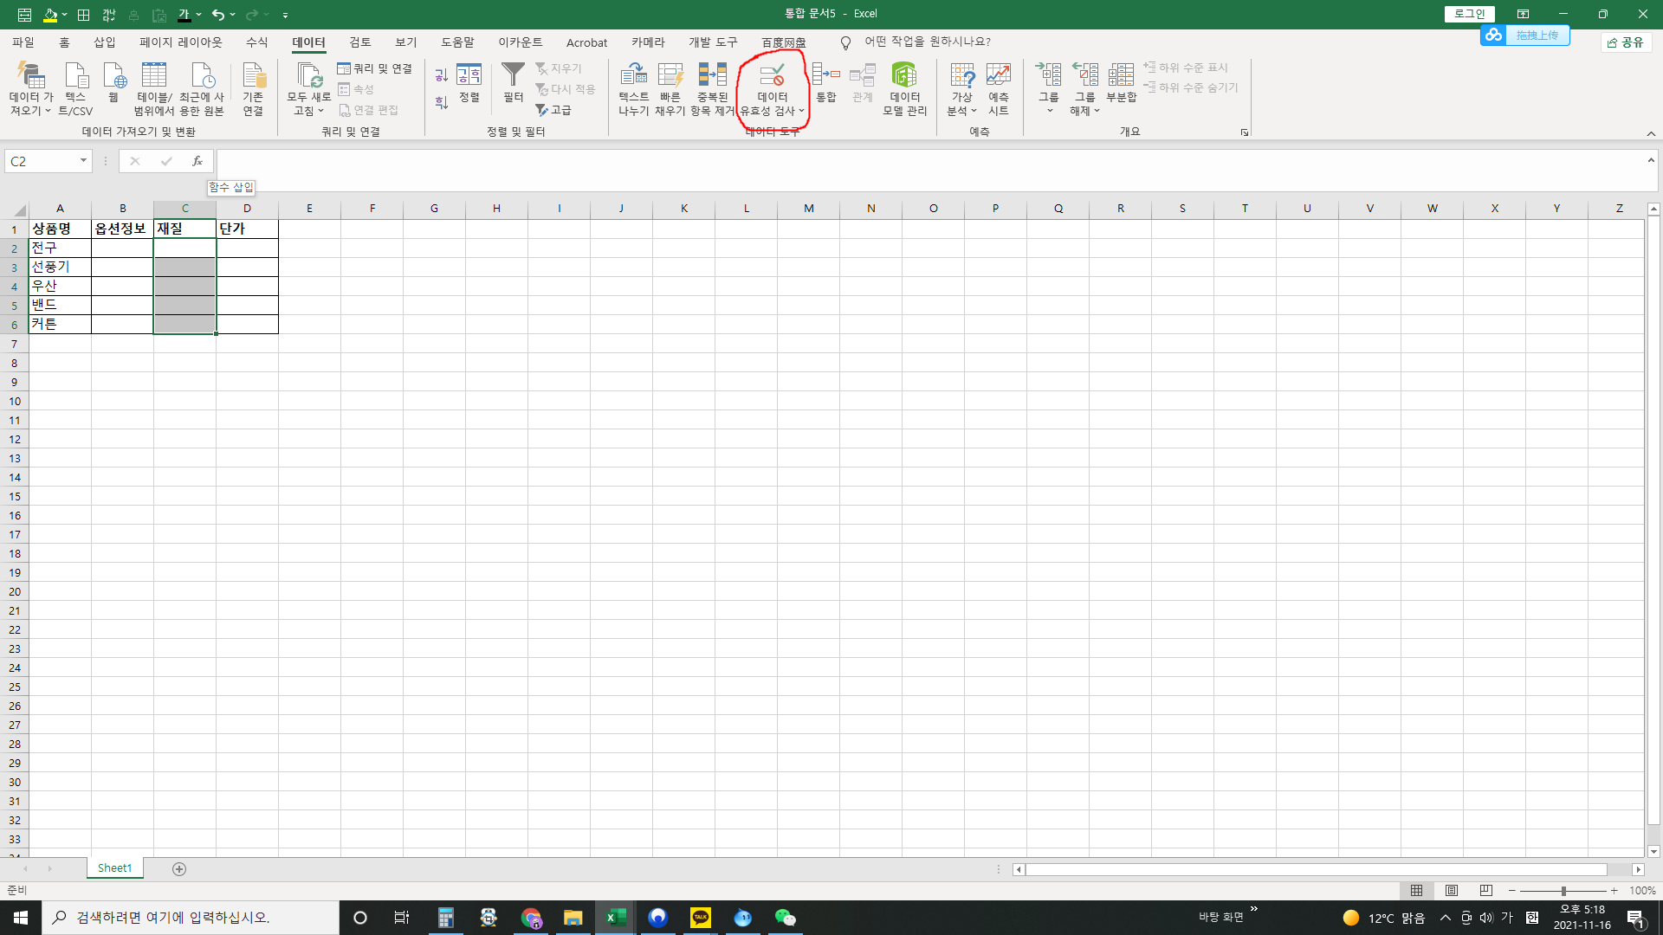The width and height of the screenshot is (1663, 935).
Task: Collapse the ribbon using the chevron
Action: click(x=1651, y=133)
